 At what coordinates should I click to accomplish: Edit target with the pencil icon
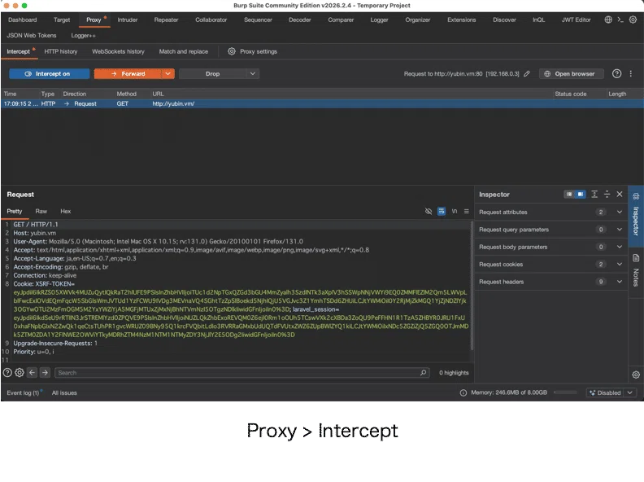527,73
